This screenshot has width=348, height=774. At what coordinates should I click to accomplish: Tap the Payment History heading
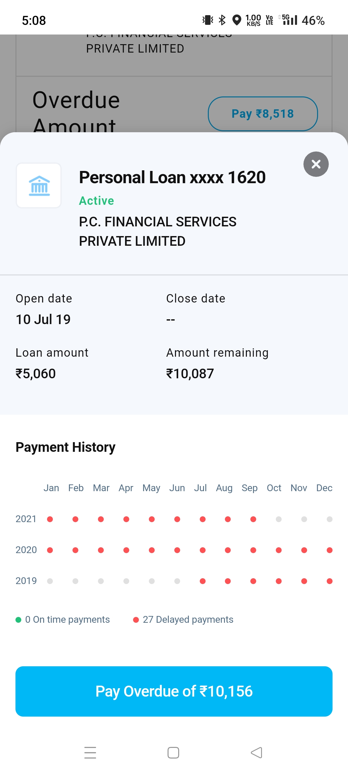(65, 447)
